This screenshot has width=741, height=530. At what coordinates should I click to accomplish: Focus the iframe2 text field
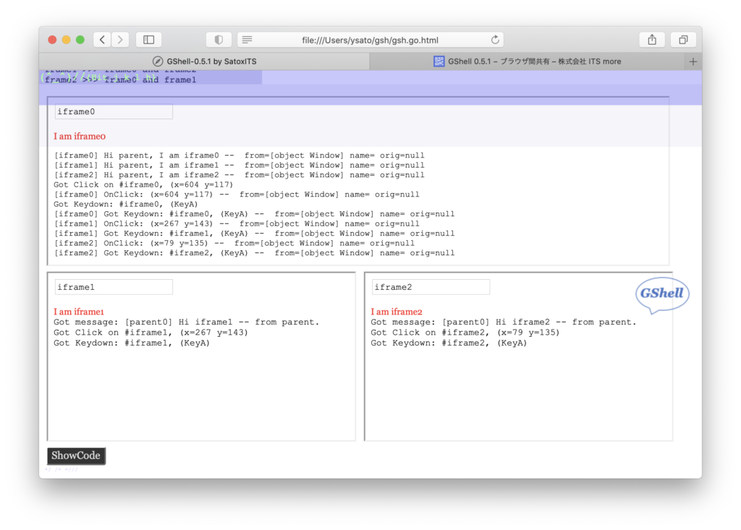(x=431, y=287)
